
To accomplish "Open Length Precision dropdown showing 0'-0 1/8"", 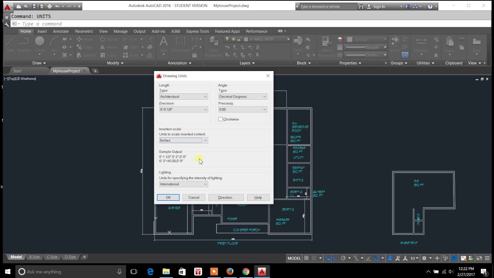I will pyautogui.click(x=183, y=110).
